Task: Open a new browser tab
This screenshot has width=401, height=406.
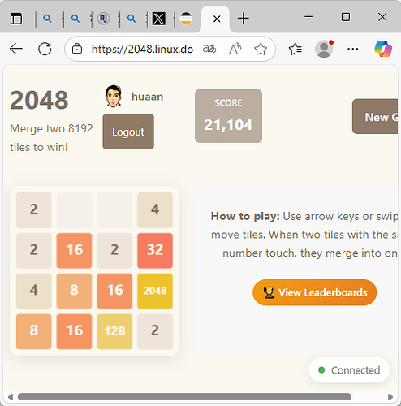Action: 244,19
